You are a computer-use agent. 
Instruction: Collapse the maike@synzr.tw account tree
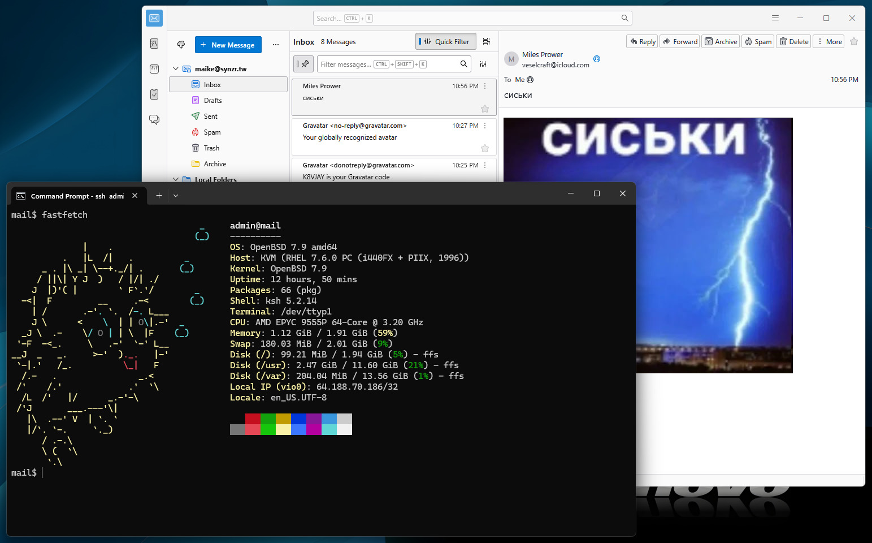point(176,68)
